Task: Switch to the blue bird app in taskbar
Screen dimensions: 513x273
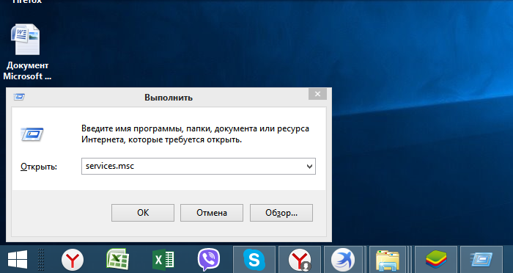Action: pos(342,260)
